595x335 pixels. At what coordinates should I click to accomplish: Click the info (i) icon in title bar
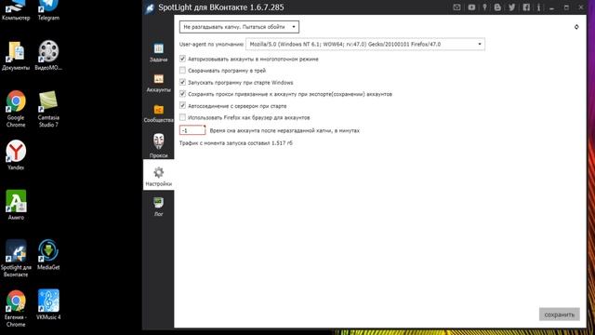pos(538,7)
